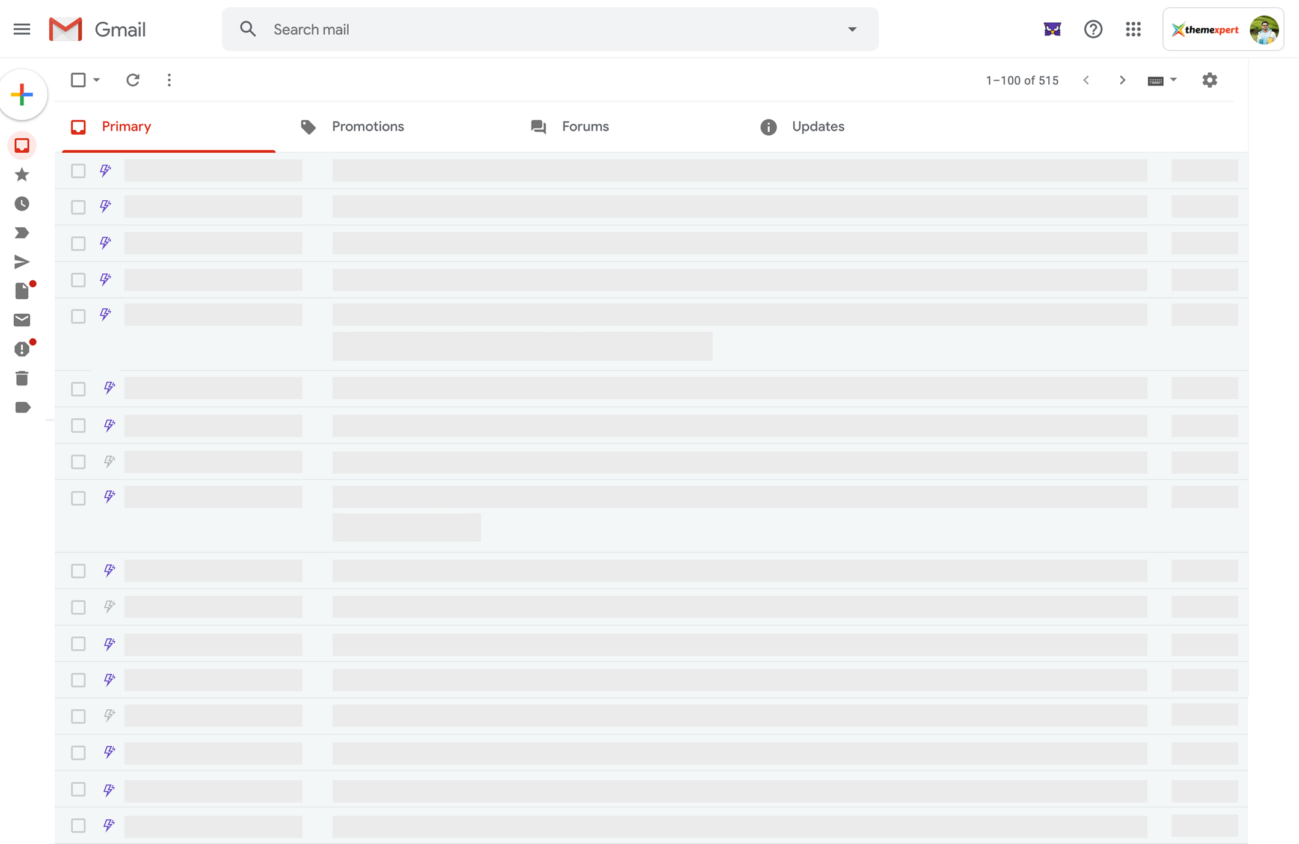Switch to the Updates tab
Viewport: 1299px width, 844px height.
point(817,126)
